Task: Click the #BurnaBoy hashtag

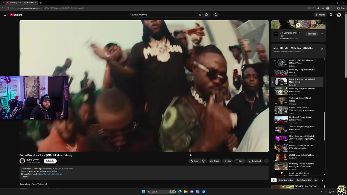Action: [47, 168]
